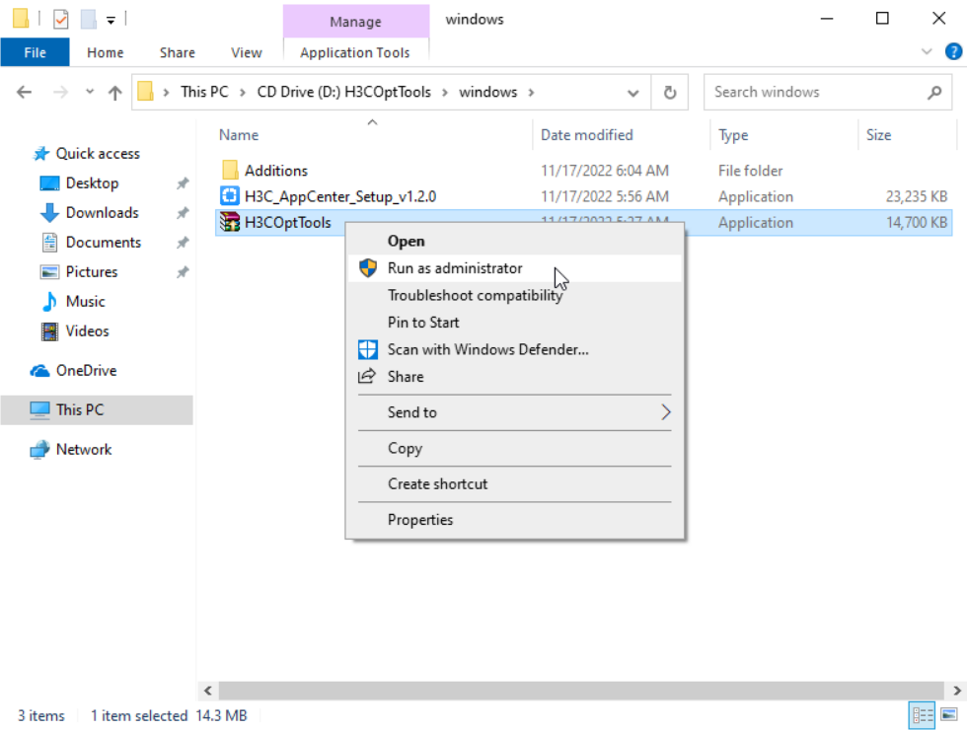967x730 pixels.
Task: Open Quick access in the navigation pane
Action: (x=98, y=154)
